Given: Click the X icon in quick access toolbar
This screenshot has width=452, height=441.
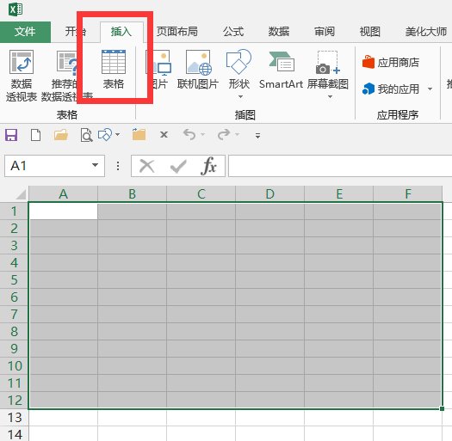Looking at the screenshot, I should 164,135.
